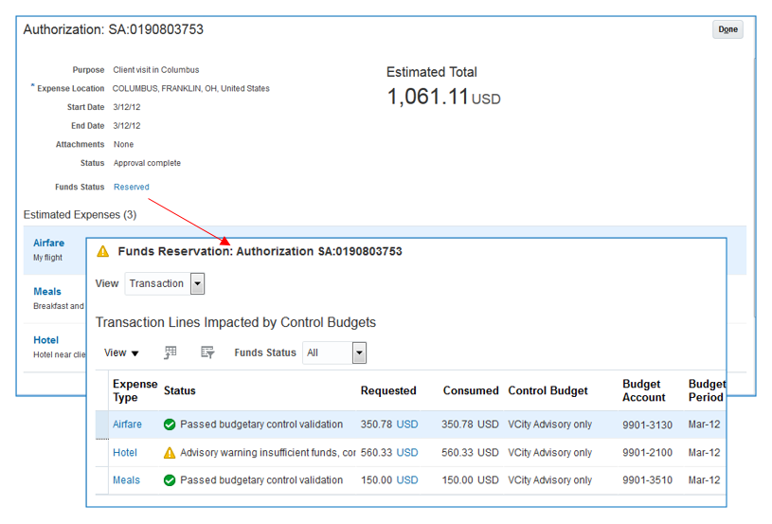772x524 pixels.
Task: Open the Reserved funds status link
Action: [131, 187]
